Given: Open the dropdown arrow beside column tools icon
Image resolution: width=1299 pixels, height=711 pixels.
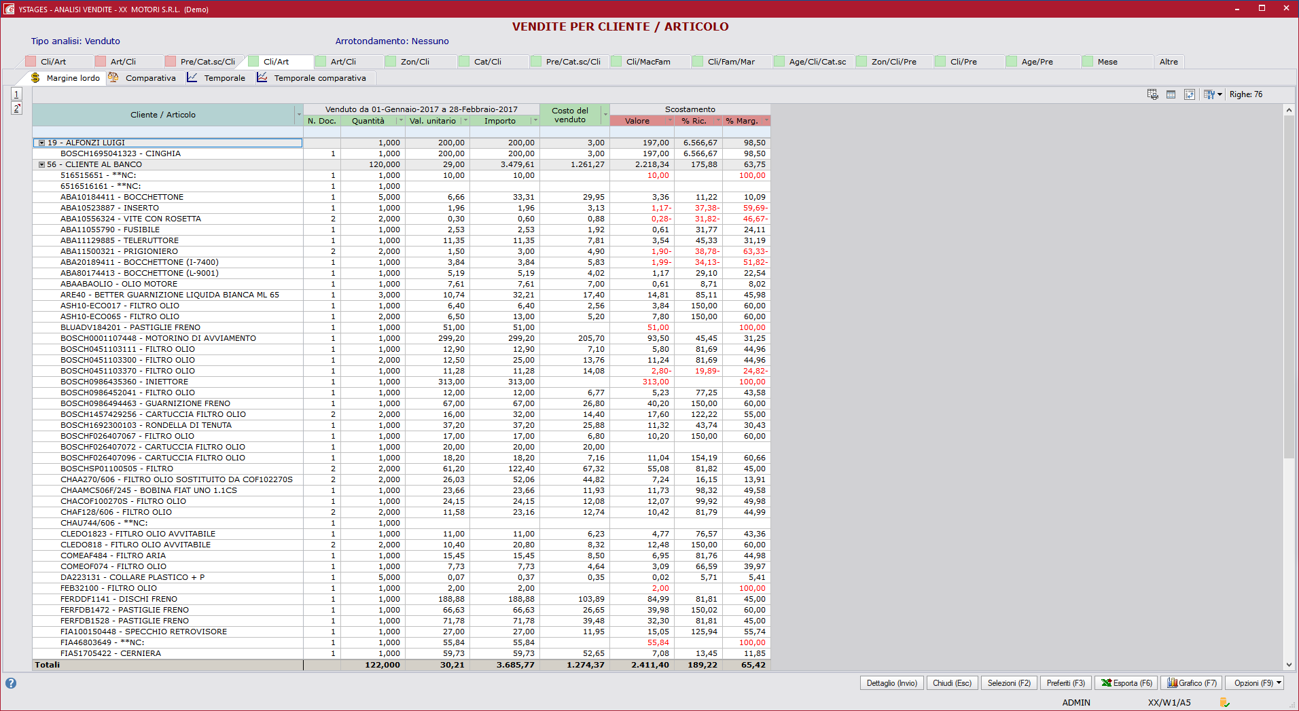Looking at the screenshot, I should [x=1220, y=94].
